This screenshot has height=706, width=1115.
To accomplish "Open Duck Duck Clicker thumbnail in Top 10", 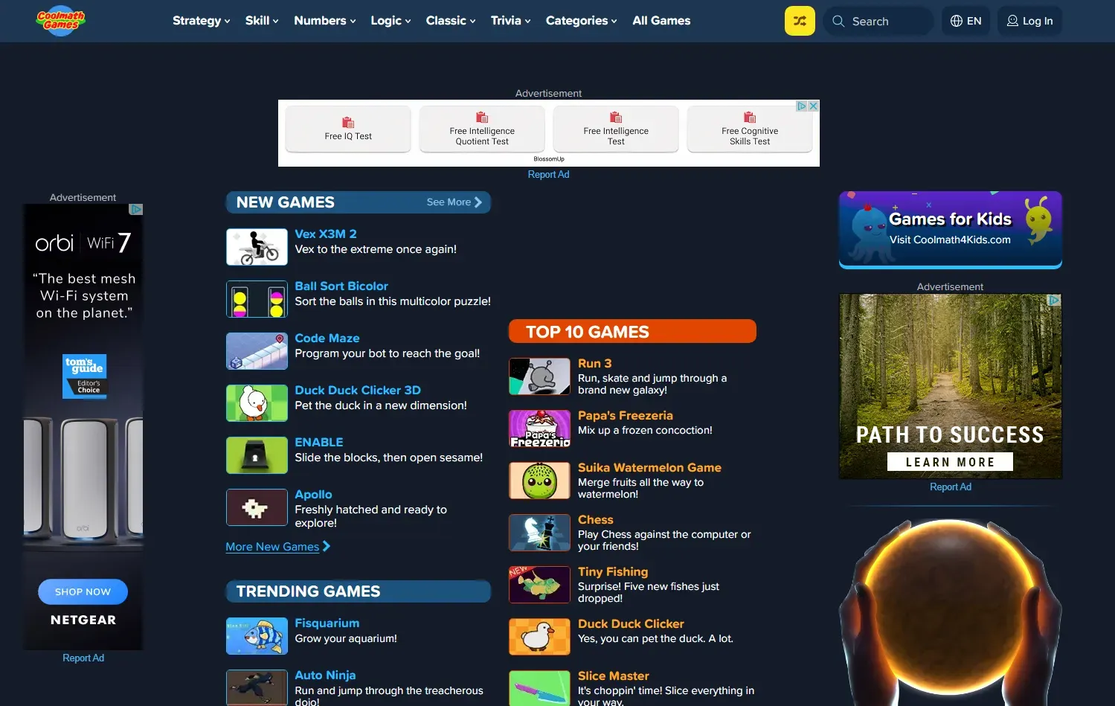I will pos(539,637).
